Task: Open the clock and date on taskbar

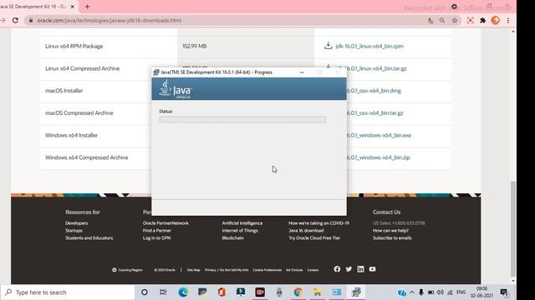Action: point(481,292)
